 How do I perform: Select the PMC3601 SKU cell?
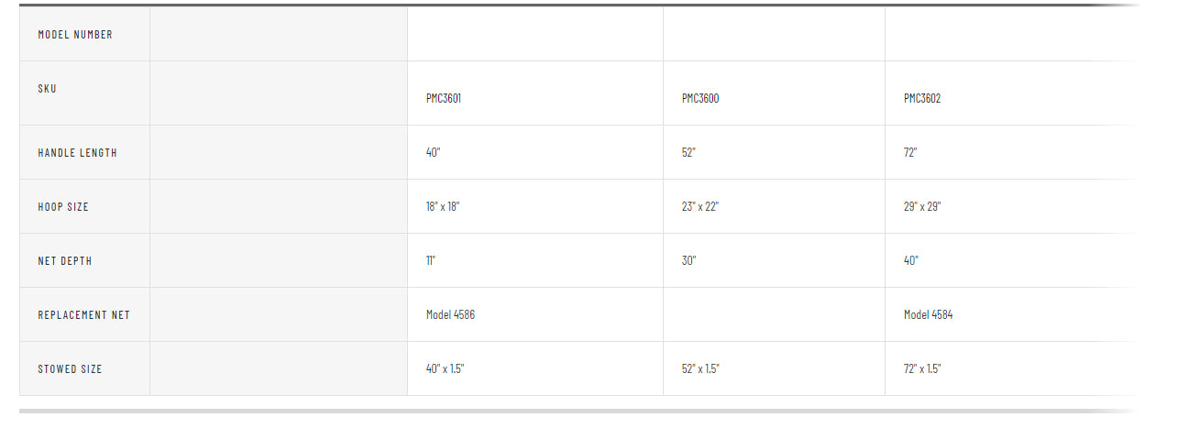pos(444,99)
